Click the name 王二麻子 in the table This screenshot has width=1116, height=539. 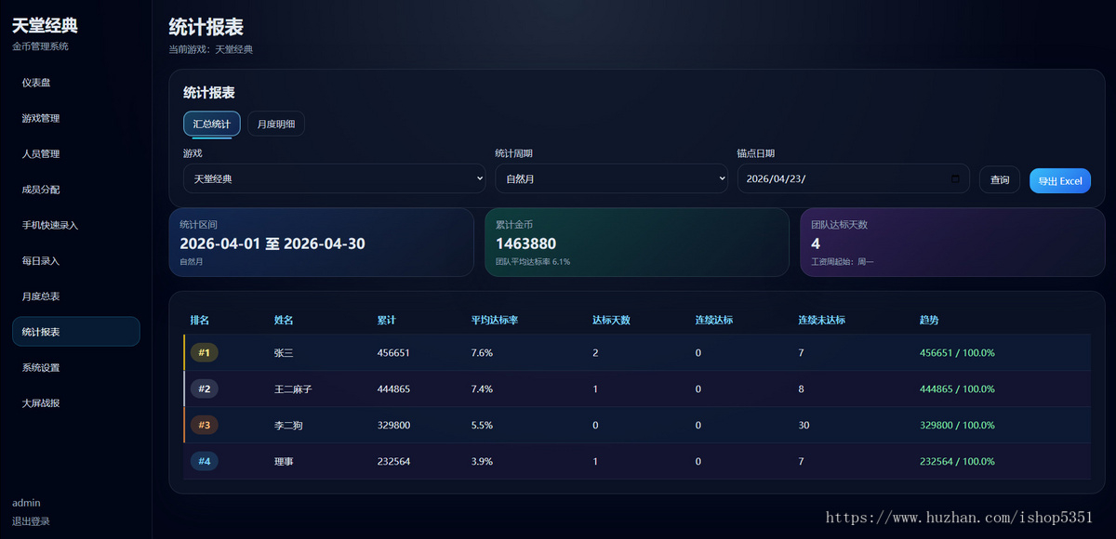click(293, 389)
